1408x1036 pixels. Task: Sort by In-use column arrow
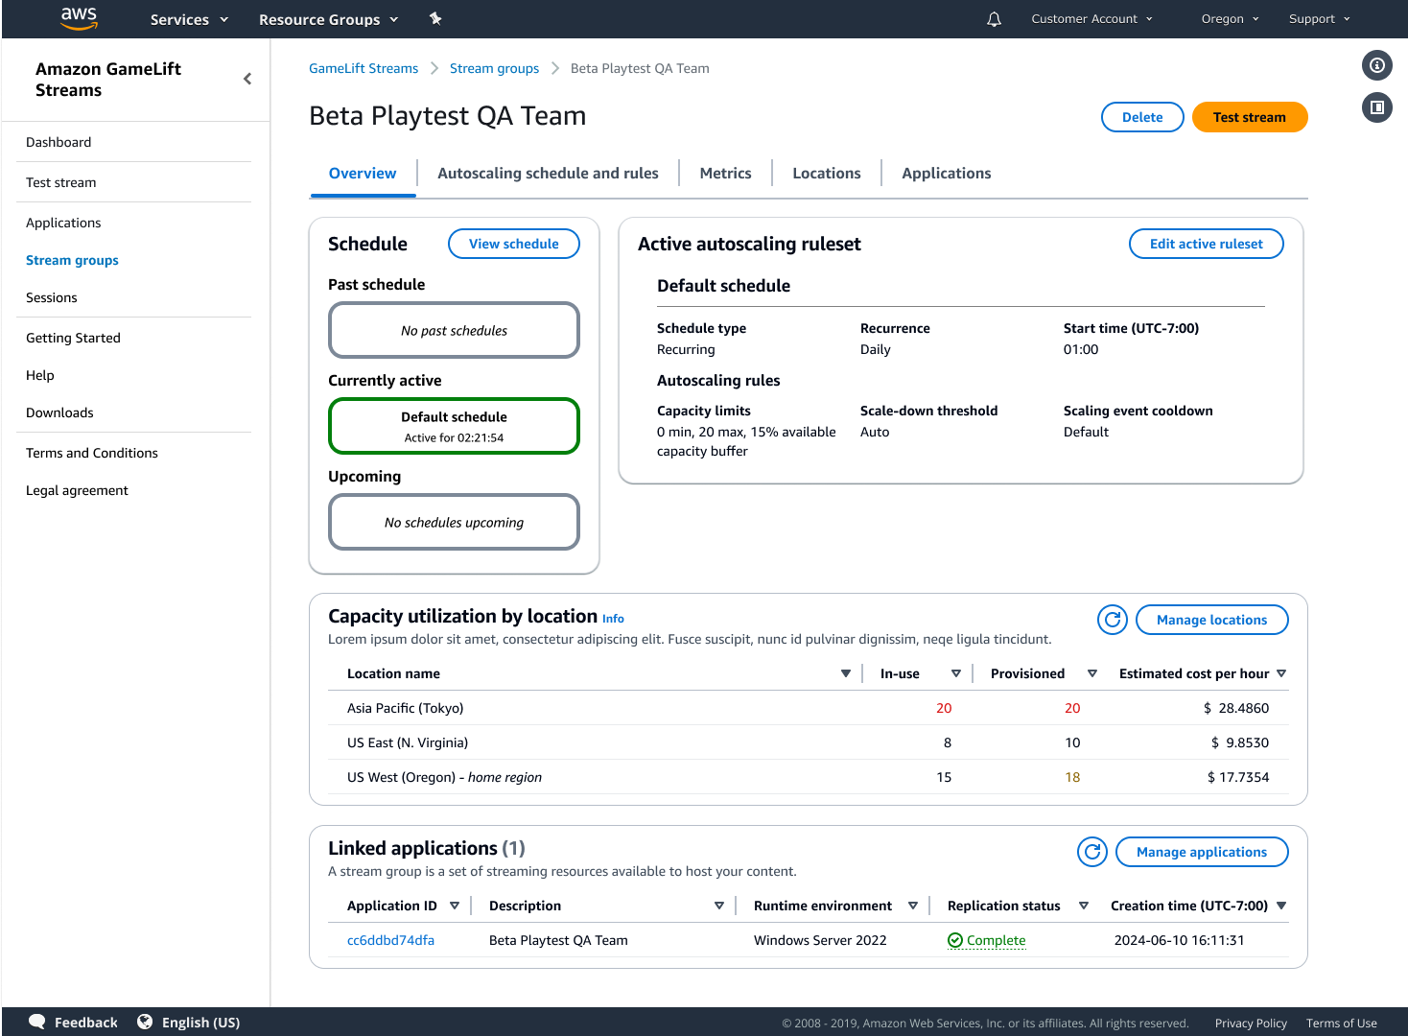[x=956, y=673]
